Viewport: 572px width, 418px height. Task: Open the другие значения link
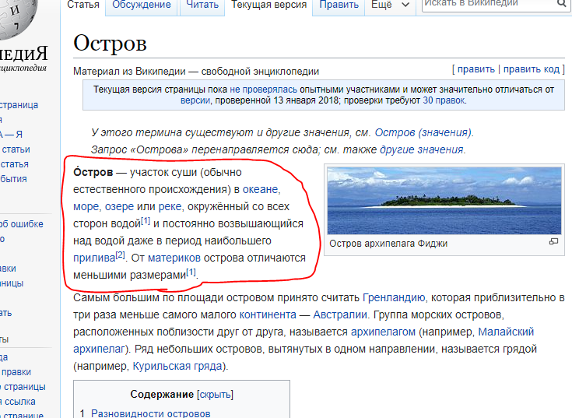(x=421, y=149)
